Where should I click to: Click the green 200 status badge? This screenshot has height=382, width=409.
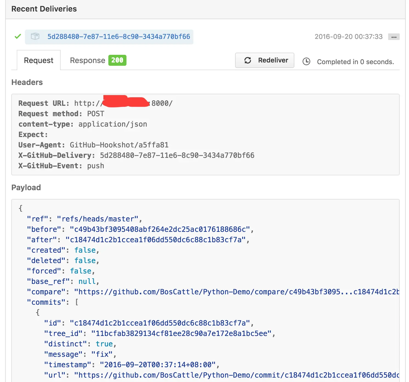pos(117,60)
